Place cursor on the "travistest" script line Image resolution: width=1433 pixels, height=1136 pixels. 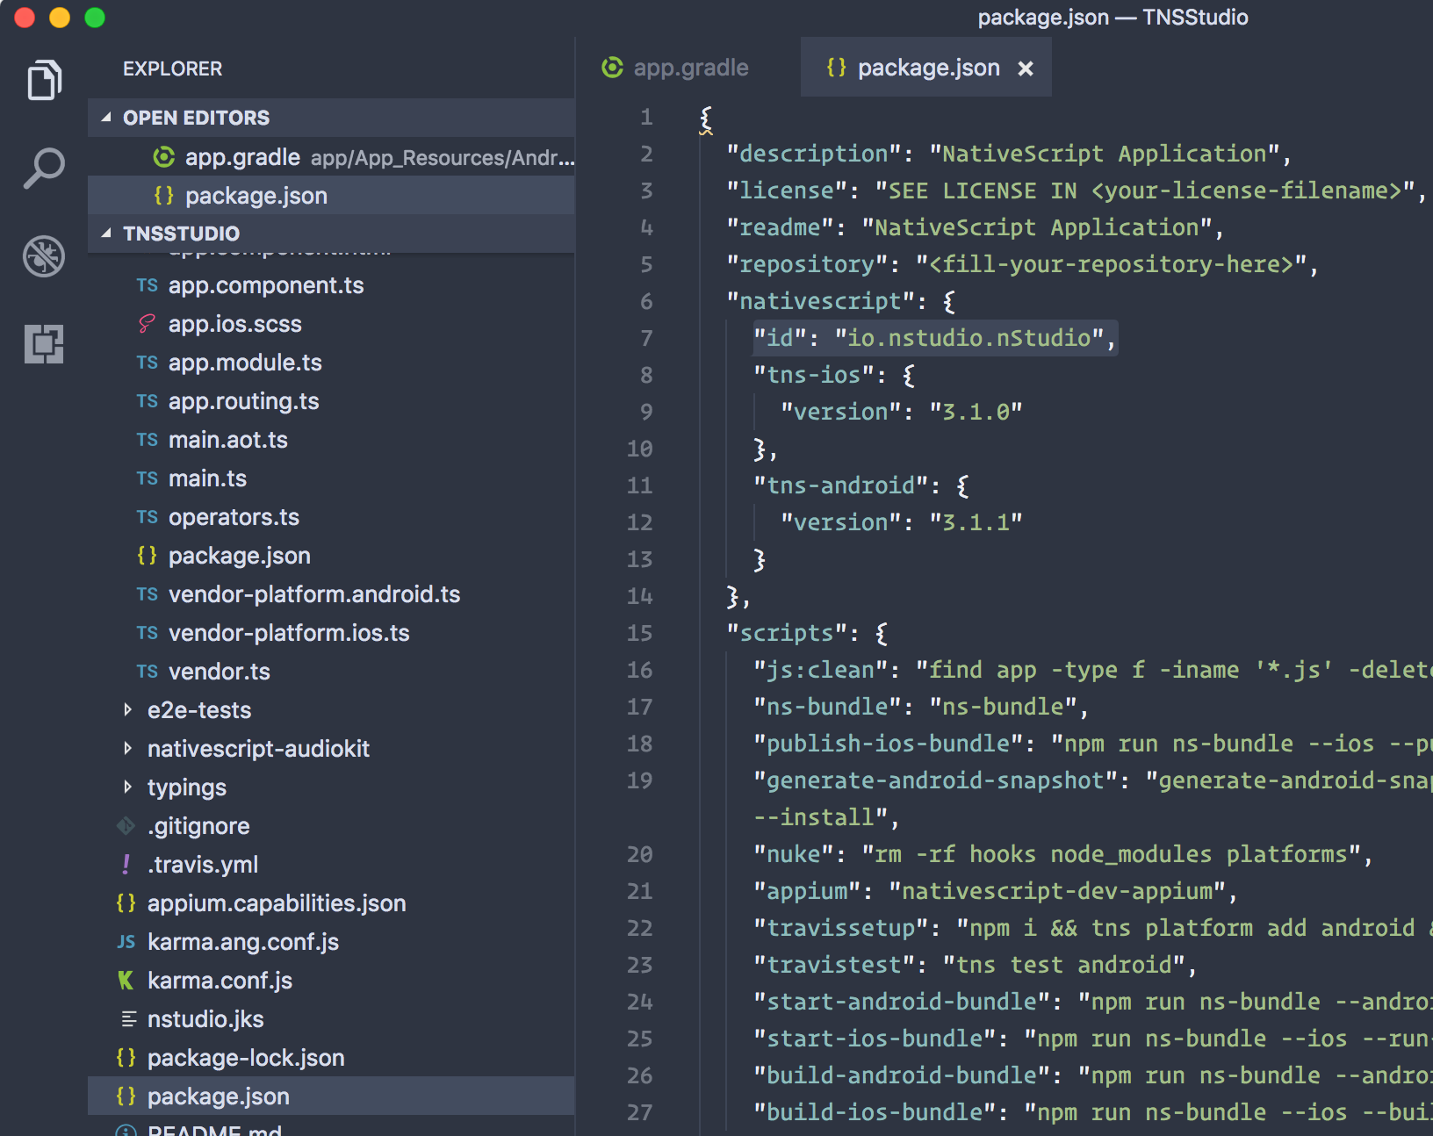point(975,965)
